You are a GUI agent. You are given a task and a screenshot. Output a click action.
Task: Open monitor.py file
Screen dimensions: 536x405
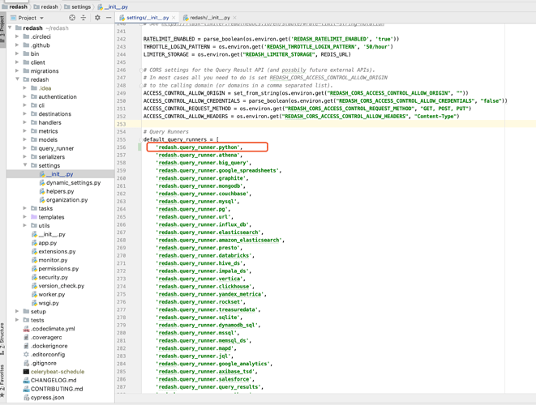coord(53,260)
